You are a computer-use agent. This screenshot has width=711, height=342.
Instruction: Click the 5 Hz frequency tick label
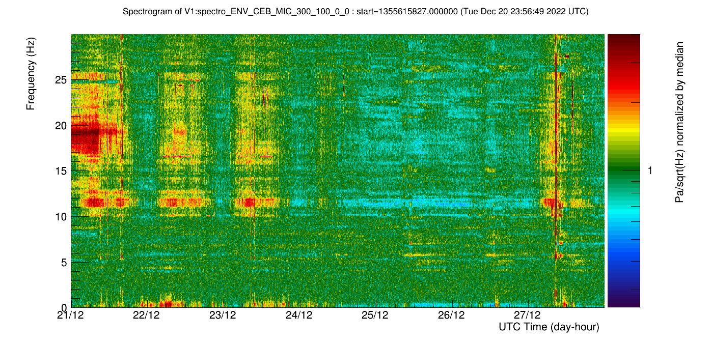(64, 263)
